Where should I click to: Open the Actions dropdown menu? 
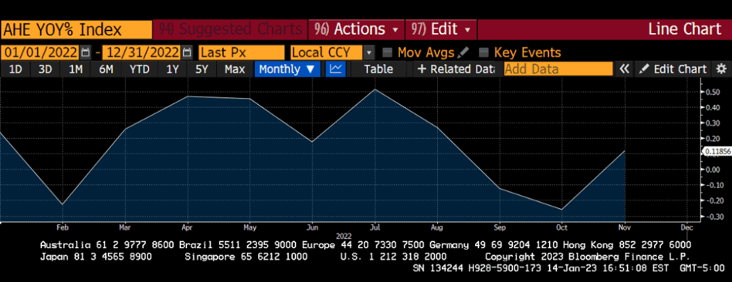[x=357, y=29]
